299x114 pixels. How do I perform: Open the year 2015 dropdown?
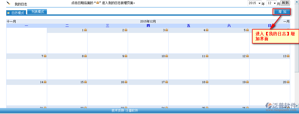[x=254, y=3]
